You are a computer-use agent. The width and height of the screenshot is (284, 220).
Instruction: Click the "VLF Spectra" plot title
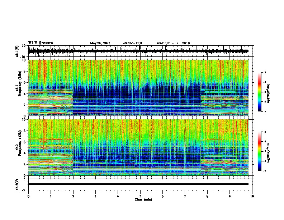coord(41,43)
